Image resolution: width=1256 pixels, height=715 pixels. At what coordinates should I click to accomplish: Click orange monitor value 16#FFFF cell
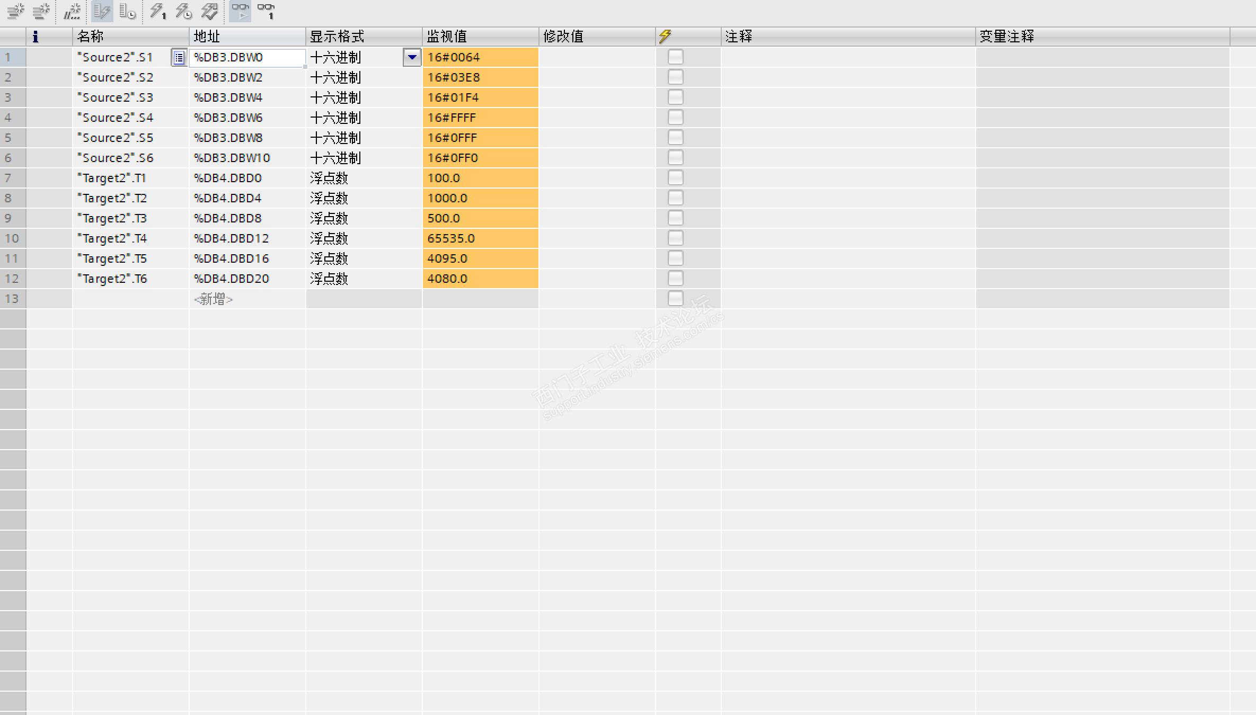click(x=480, y=118)
